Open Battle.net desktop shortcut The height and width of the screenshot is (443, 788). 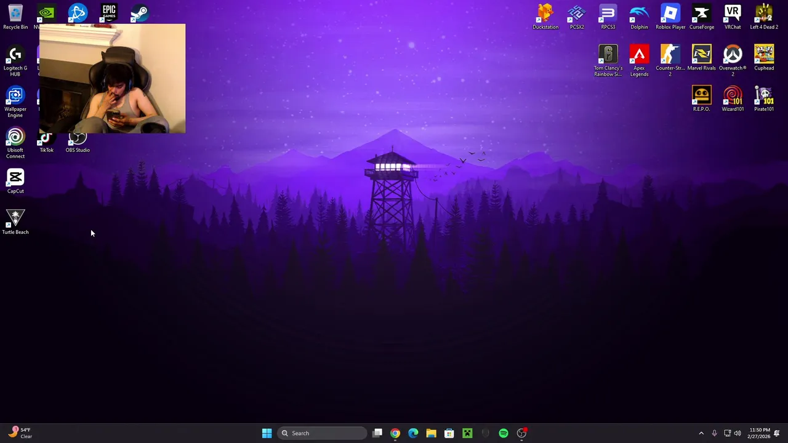pyautogui.click(x=78, y=13)
